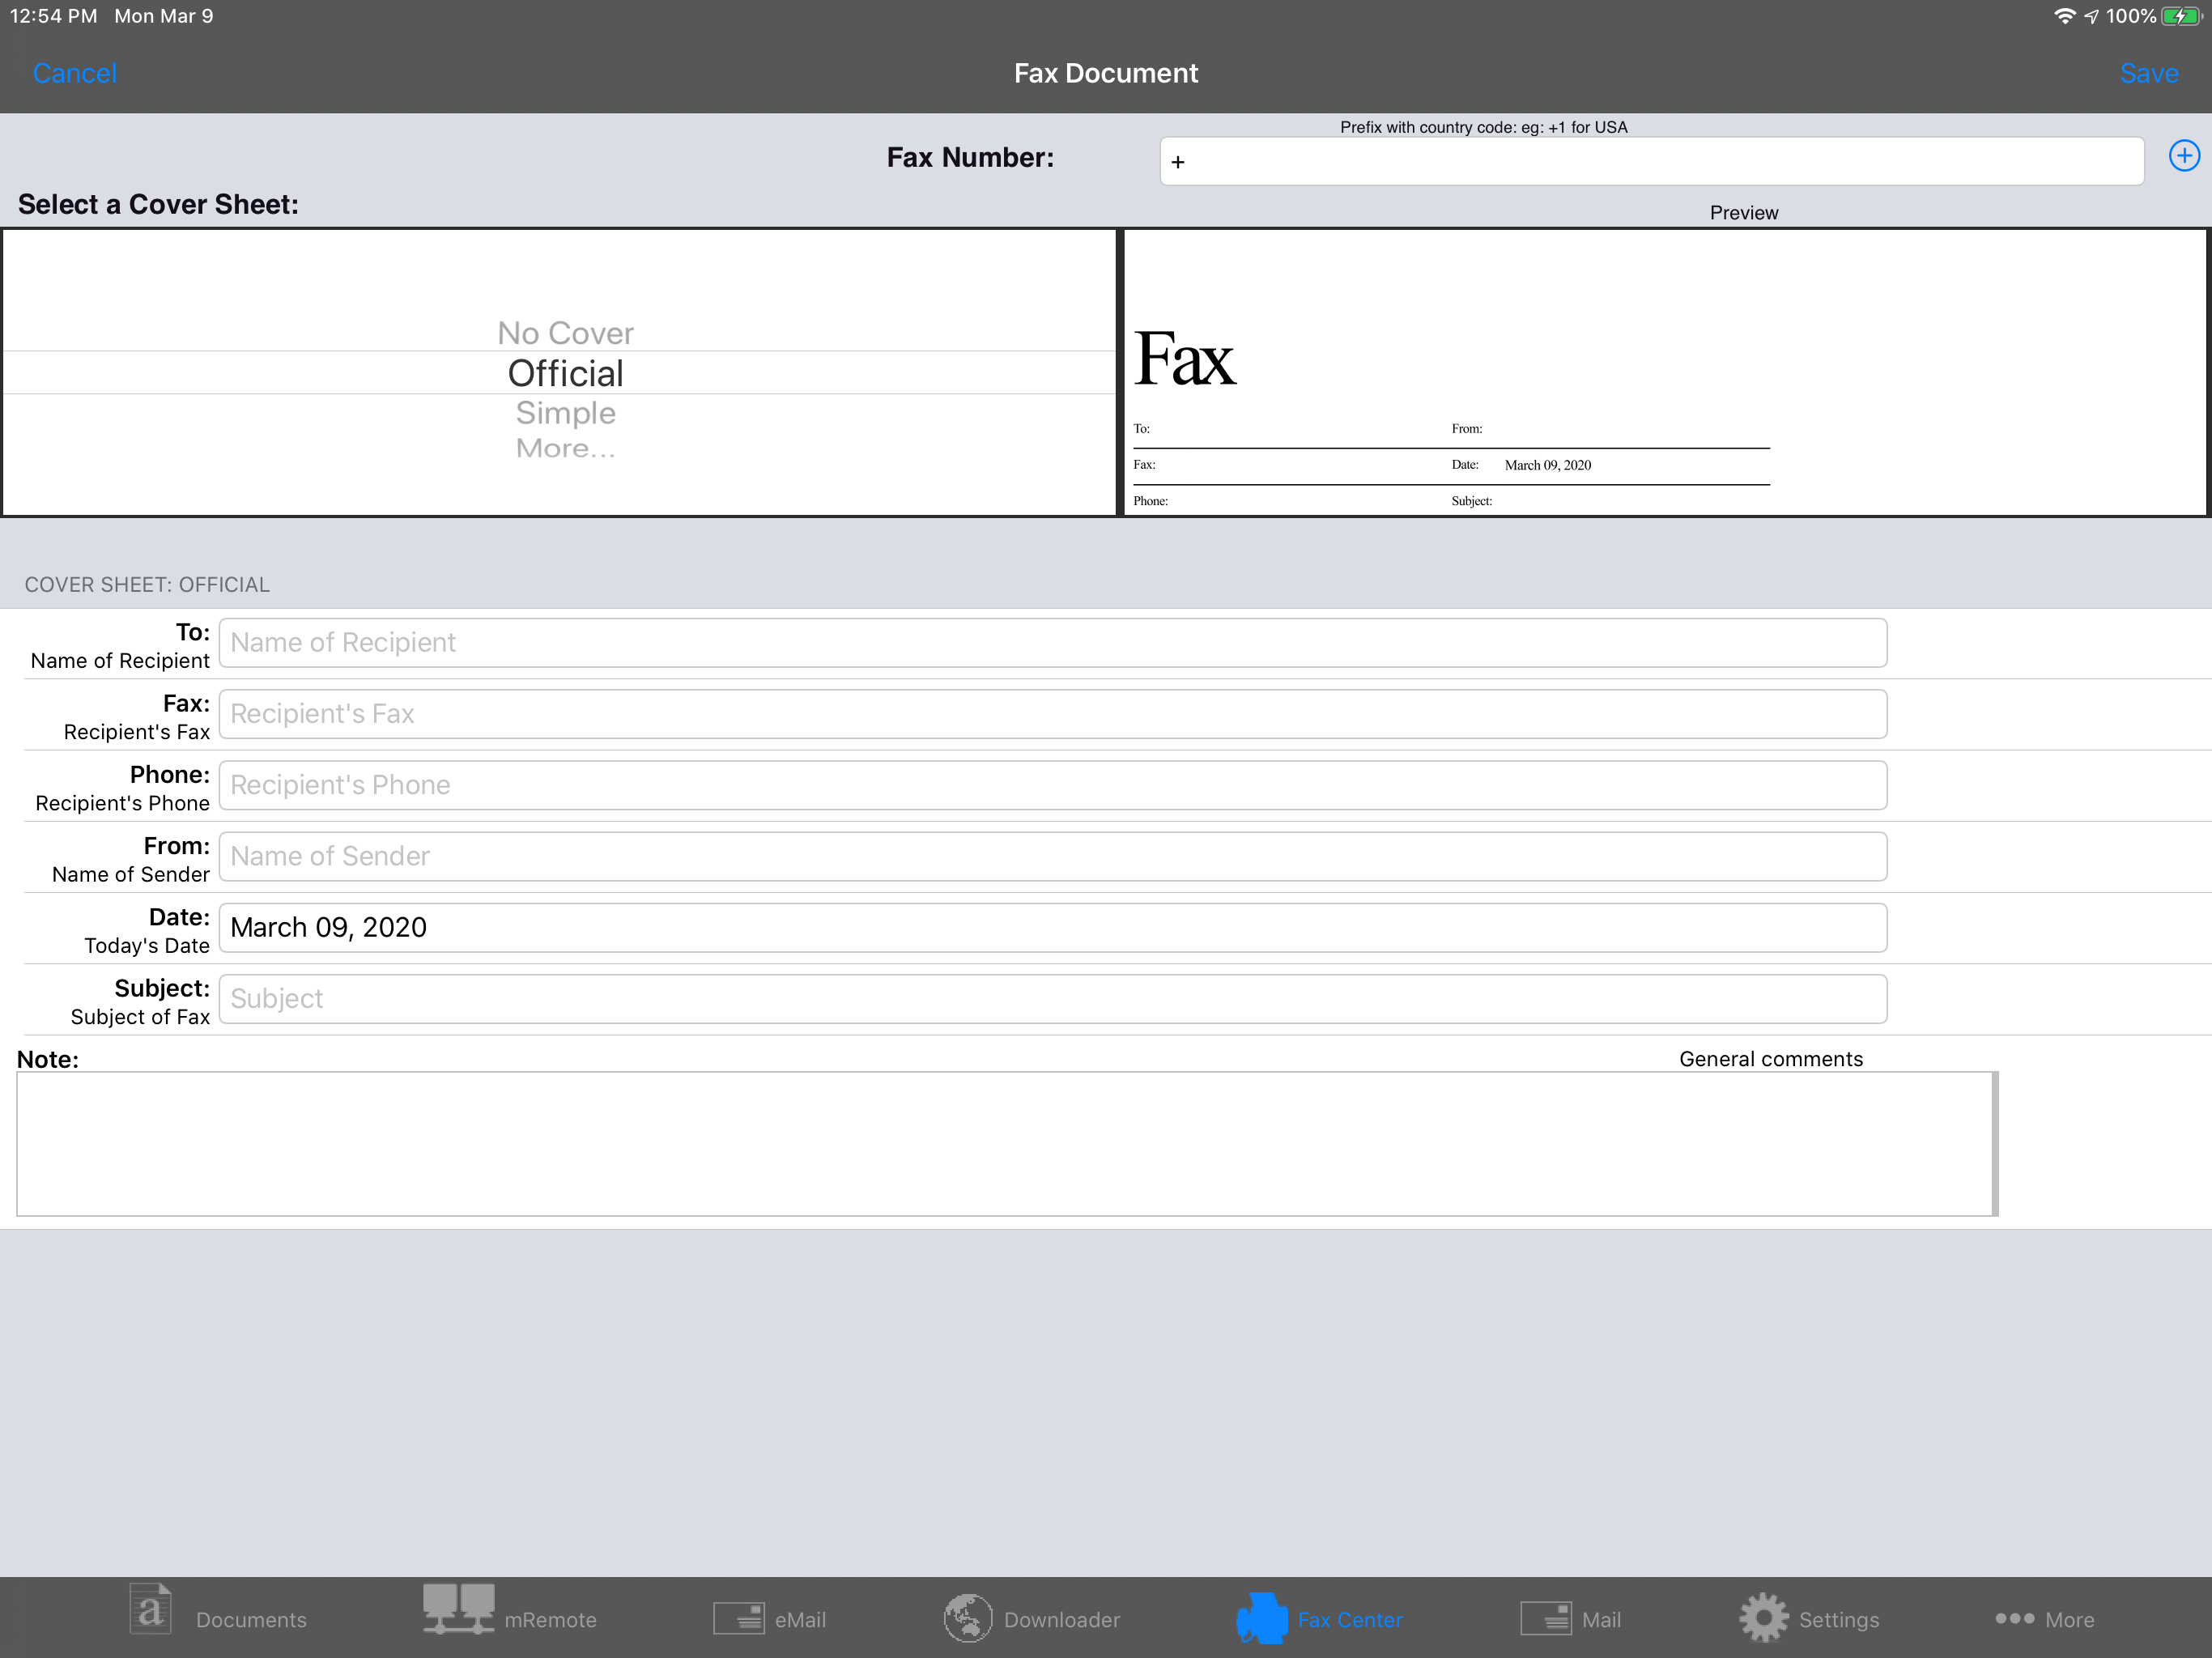Screen dimensions: 2212x1658
Task: Select the Downloader tab label
Action: [x=1062, y=1619]
